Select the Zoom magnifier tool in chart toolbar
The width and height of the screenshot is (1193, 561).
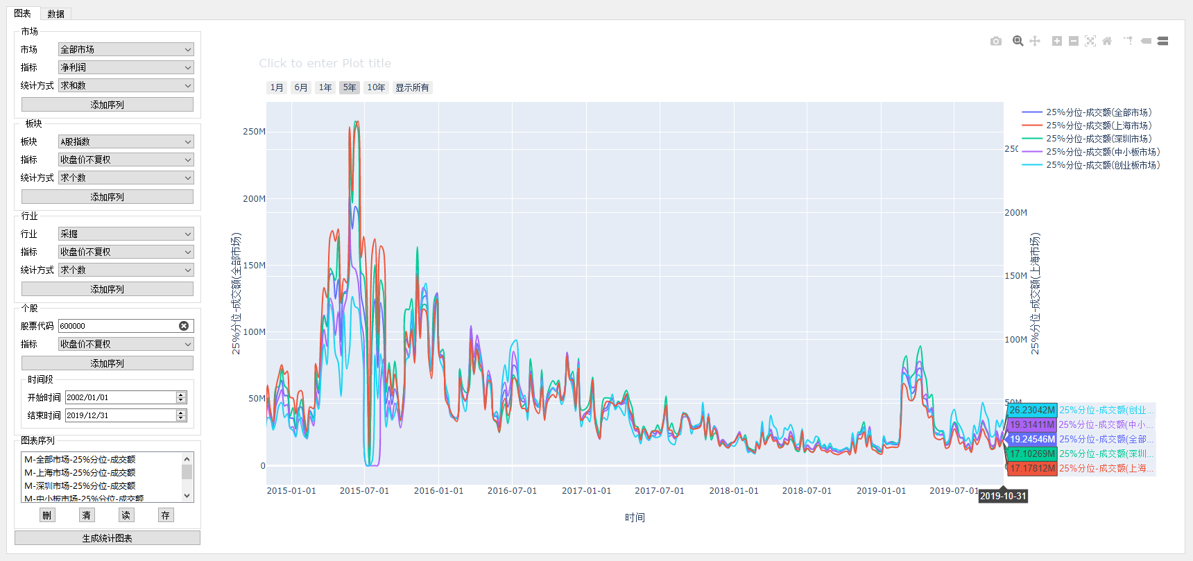coord(1018,42)
